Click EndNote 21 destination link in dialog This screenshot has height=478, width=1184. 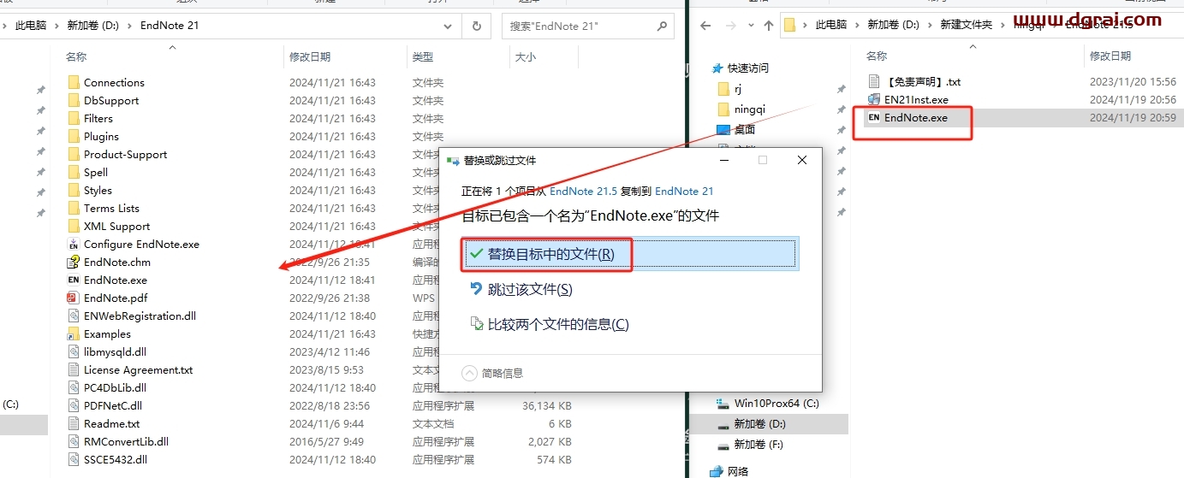pos(684,192)
